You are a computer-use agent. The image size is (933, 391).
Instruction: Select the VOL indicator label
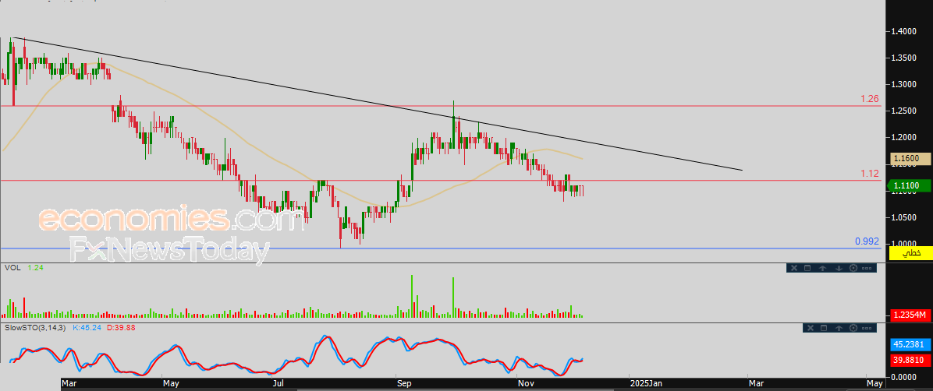tap(12, 268)
